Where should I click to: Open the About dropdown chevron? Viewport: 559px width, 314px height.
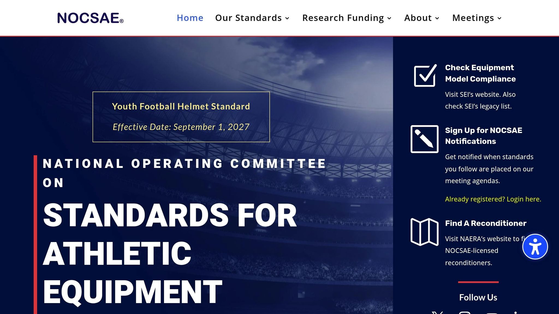coord(437,18)
